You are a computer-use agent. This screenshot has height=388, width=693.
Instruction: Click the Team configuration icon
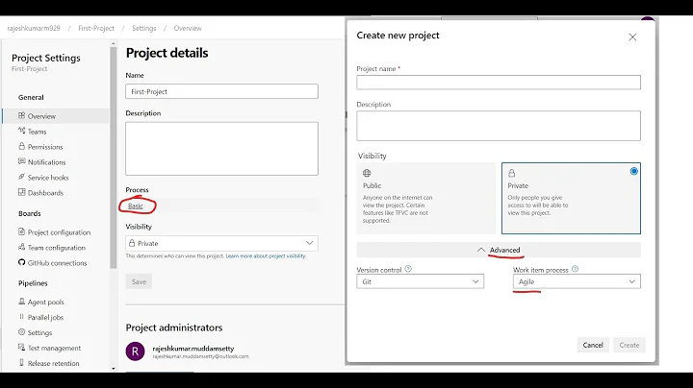21,247
